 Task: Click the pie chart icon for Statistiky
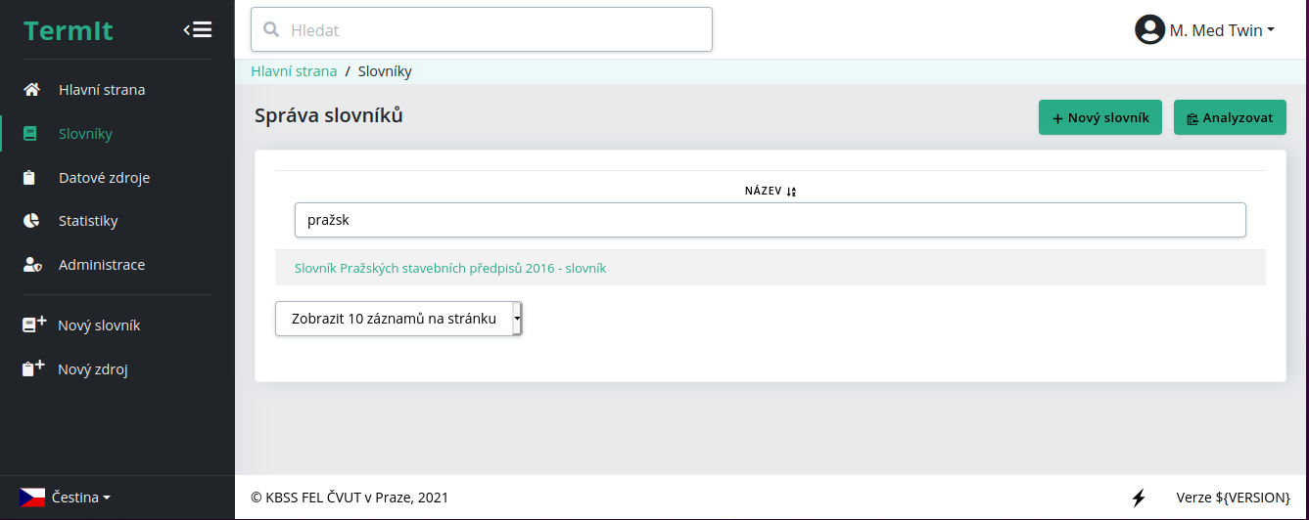pos(31,221)
